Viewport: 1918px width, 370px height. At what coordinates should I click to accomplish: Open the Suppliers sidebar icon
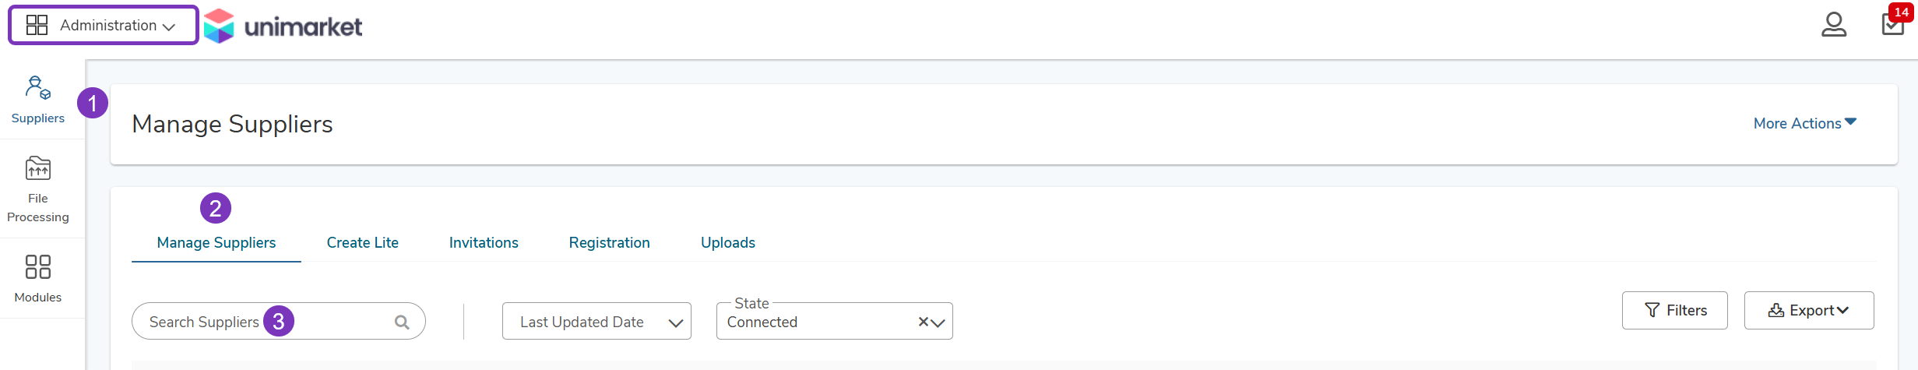[x=38, y=100]
